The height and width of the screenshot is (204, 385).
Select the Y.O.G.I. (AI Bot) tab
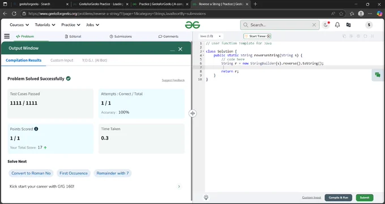point(95,60)
